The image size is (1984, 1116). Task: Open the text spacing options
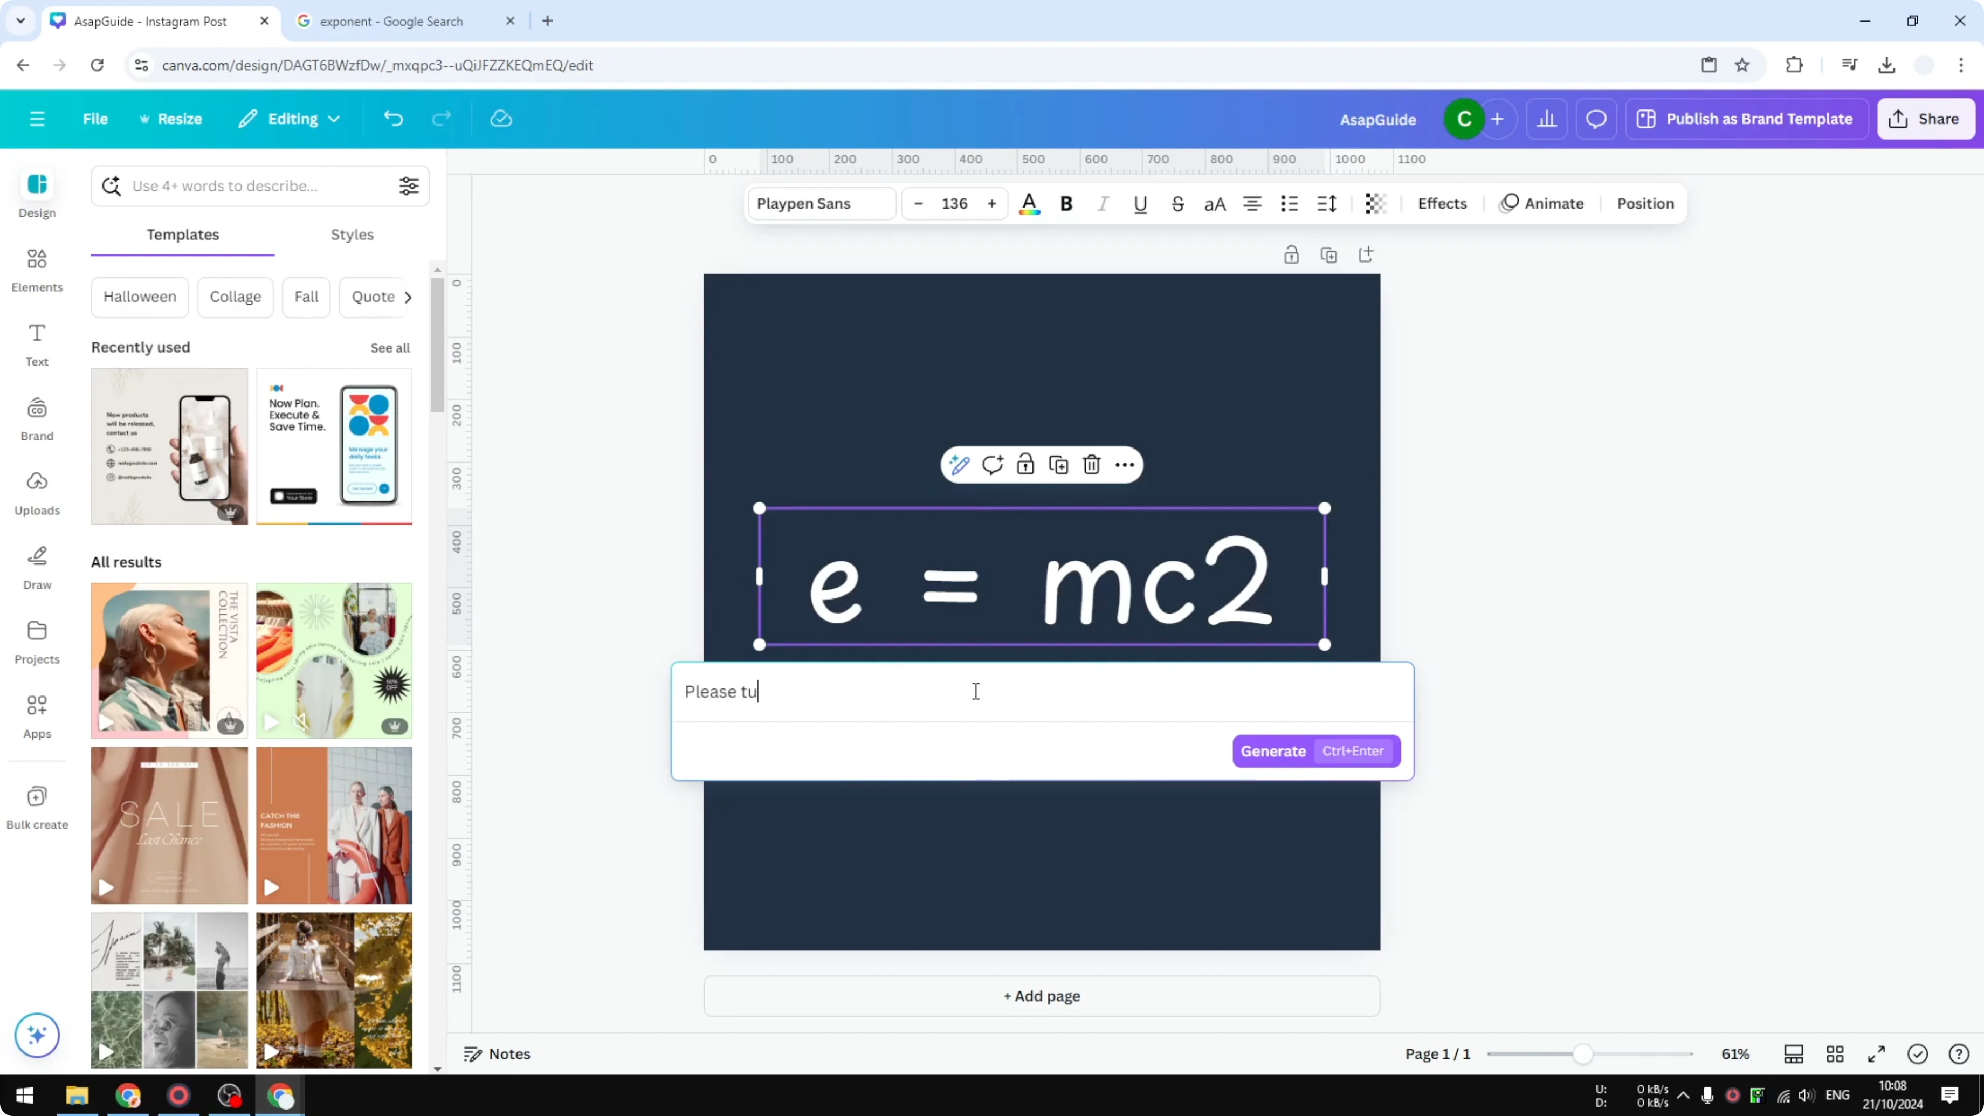[x=1326, y=203]
